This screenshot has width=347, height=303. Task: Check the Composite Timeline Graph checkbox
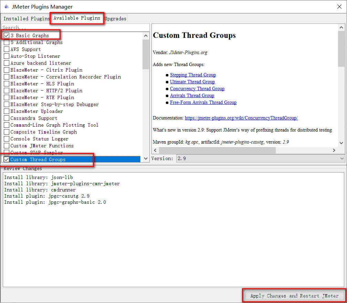coord(7,132)
